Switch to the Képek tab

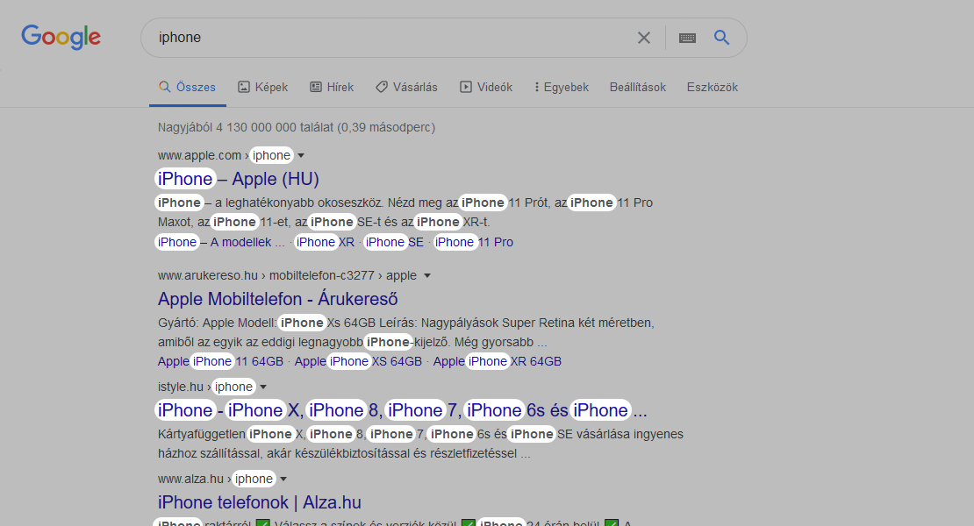(x=262, y=88)
